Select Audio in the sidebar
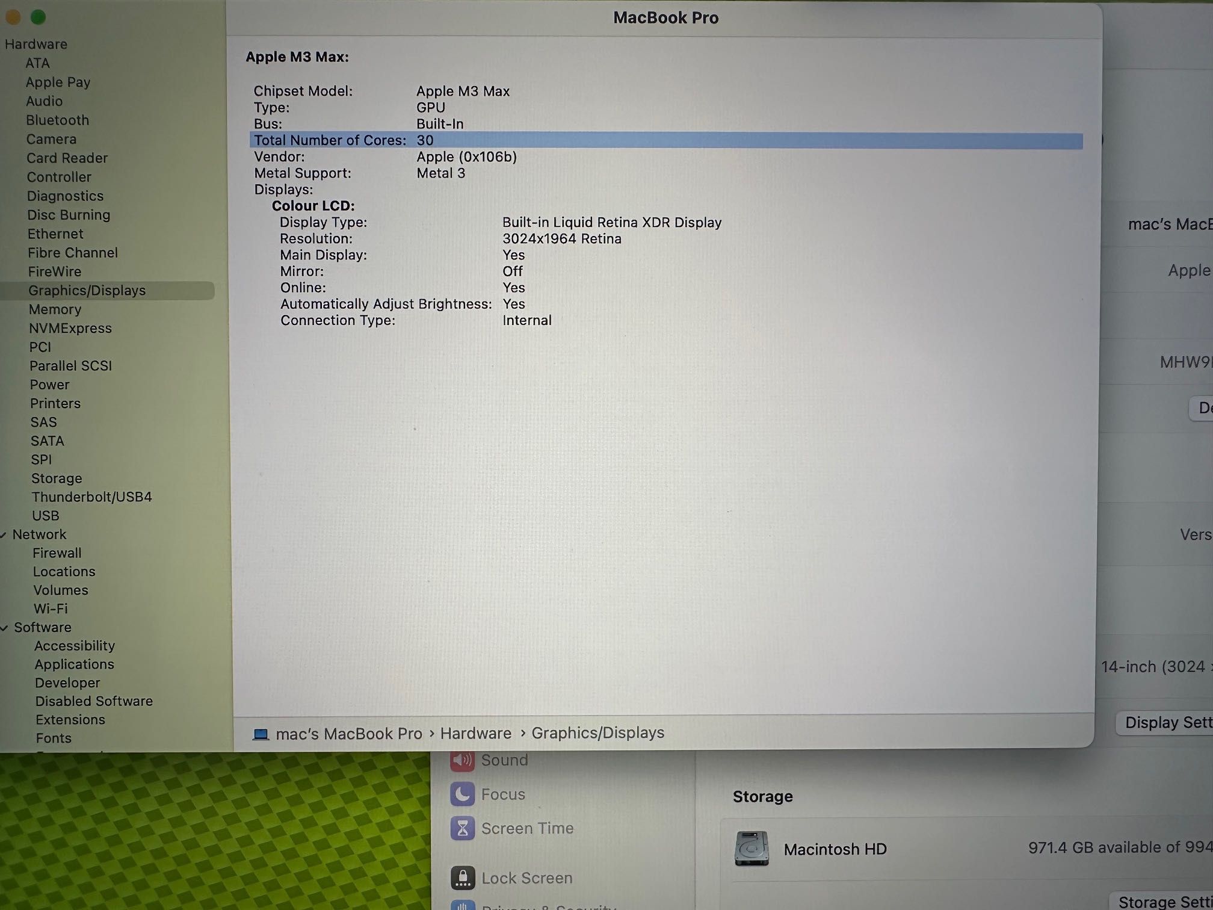The image size is (1213, 910). point(44,101)
